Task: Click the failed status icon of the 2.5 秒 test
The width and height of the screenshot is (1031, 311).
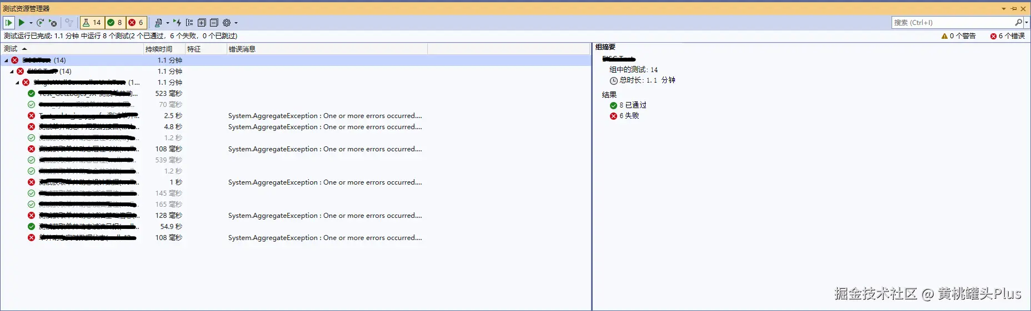Action: tap(31, 116)
